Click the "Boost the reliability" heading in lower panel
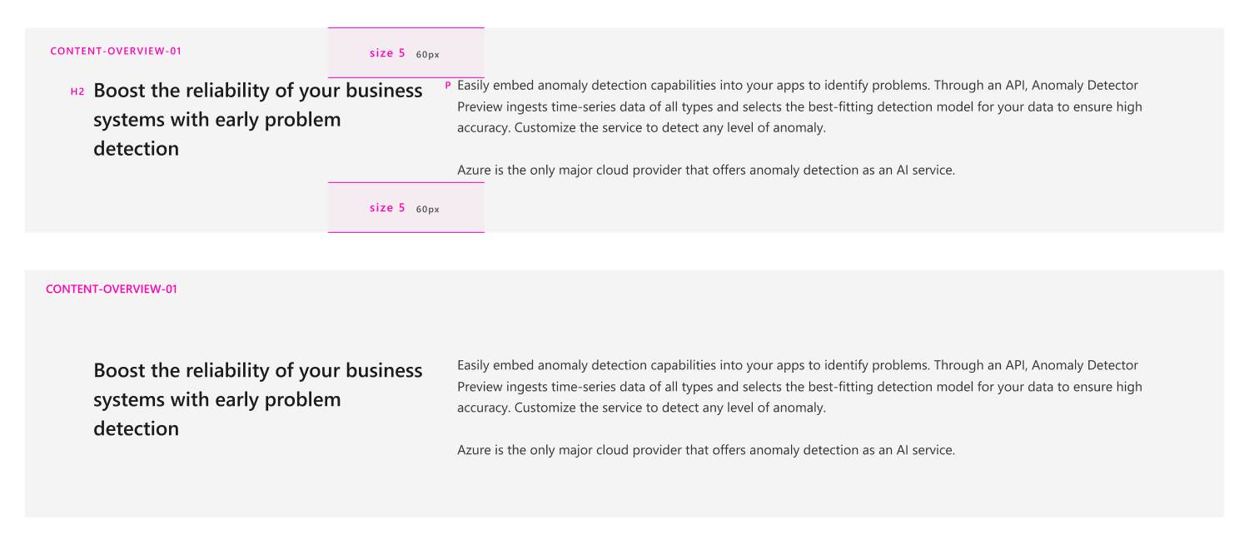Viewport: 1249px width, 549px height. point(258,370)
